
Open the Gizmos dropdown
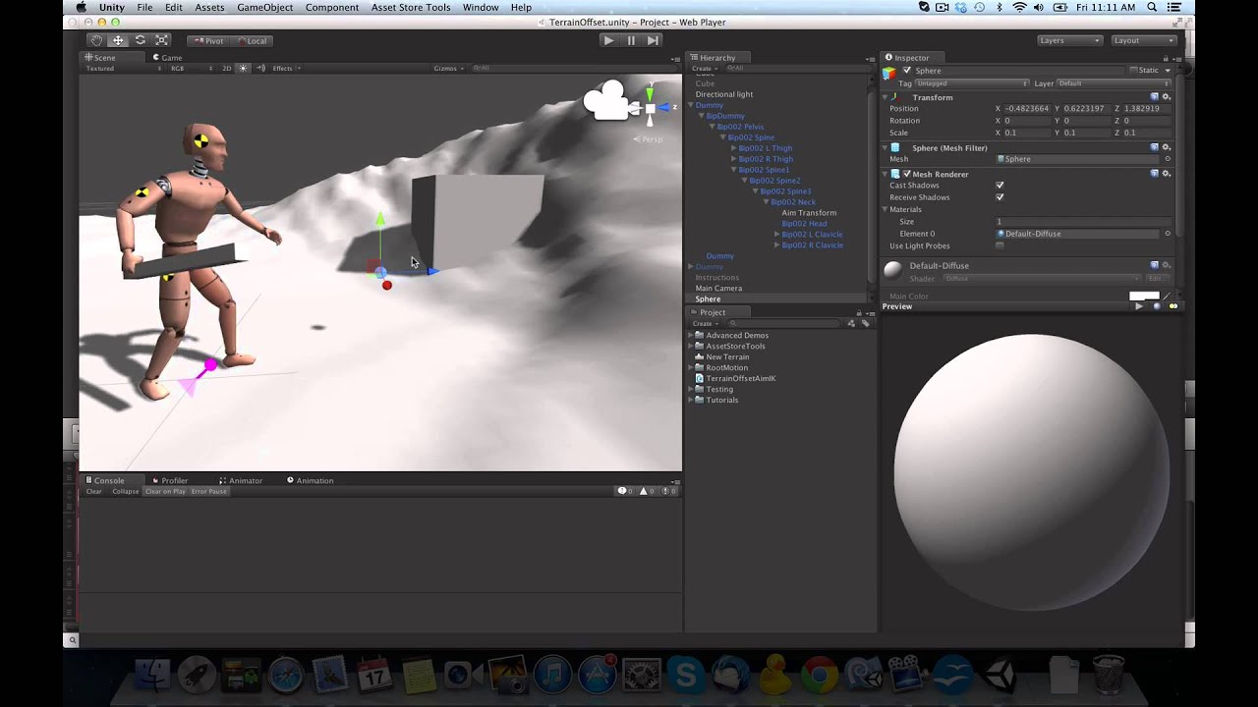point(448,69)
